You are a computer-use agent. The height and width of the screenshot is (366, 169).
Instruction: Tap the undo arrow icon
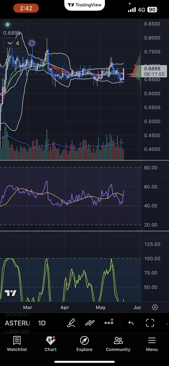tap(131, 323)
